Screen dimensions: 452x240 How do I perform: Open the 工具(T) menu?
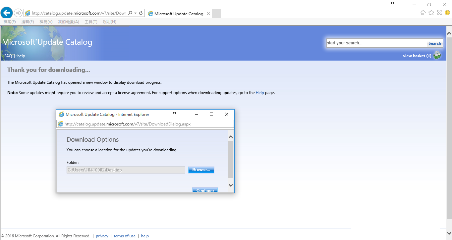click(91, 22)
